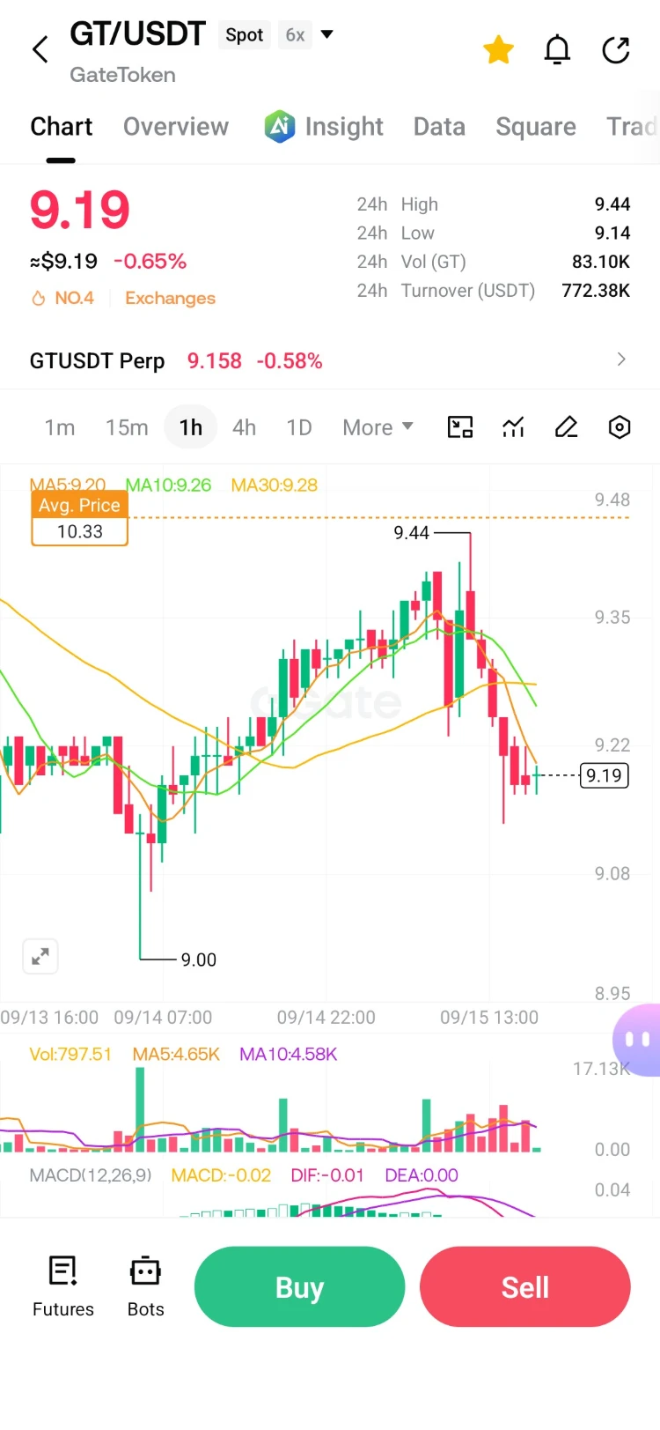Open price alert bell icon
Screen dimensions: 660x1430
tap(557, 50)
